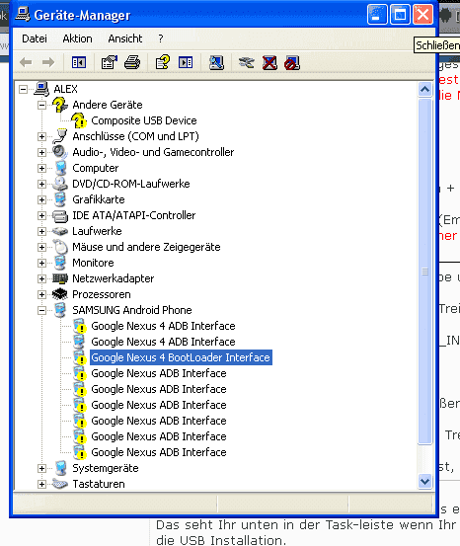Click the scrollbar down arrow
Image resolution: width=460 pixels, height=546 pixels.
click(x=424, y=482)
